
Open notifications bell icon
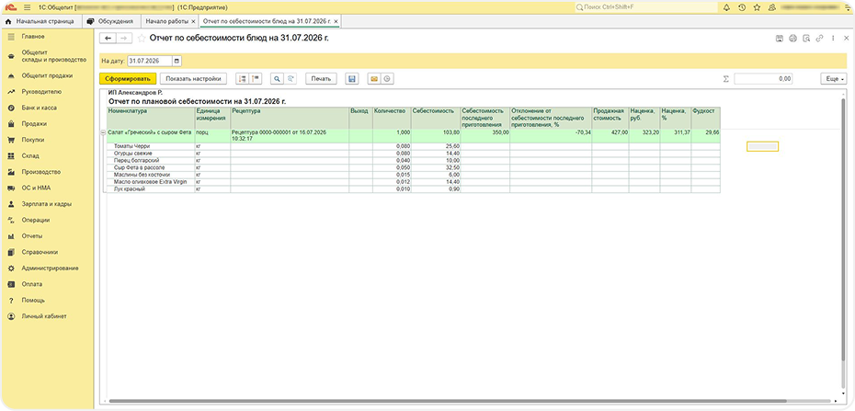(726, 7)
